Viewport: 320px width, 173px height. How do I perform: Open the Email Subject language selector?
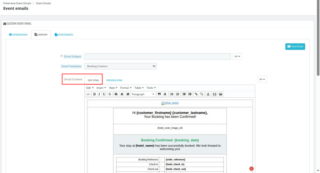(x=237, y=57)
